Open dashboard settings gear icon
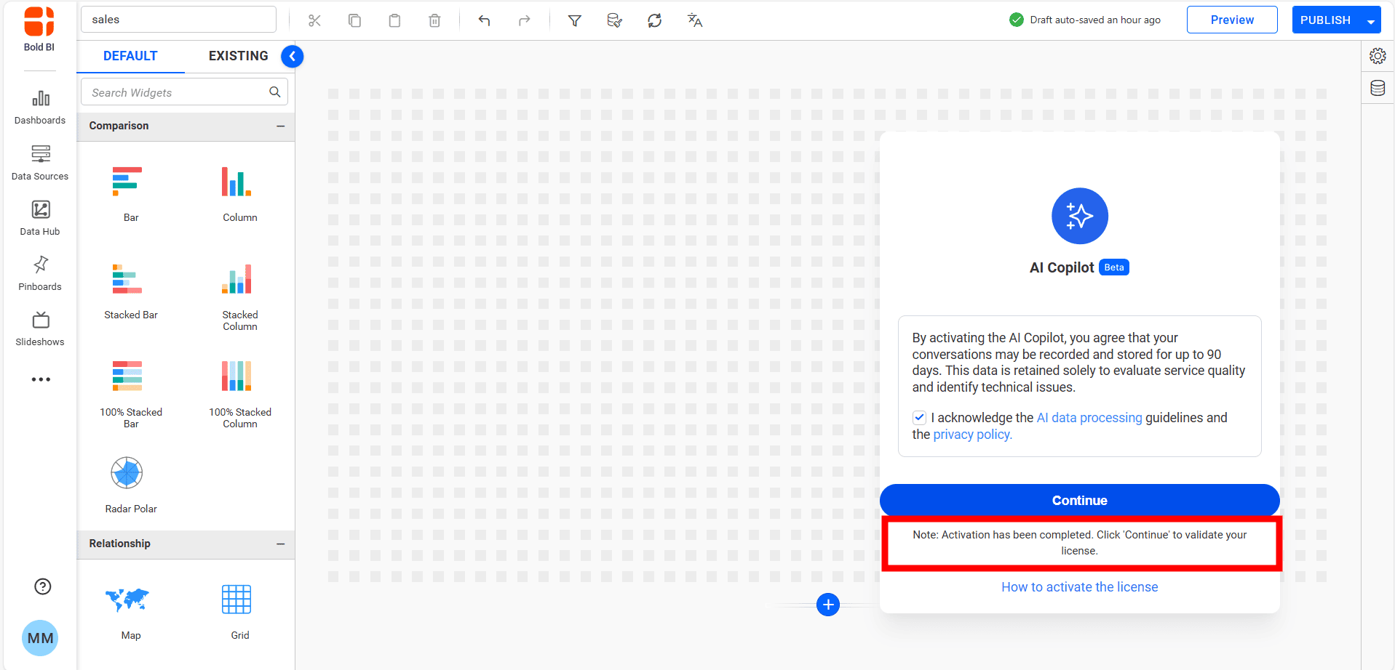Screen dimensions: 1395x670 click(1378, 56)
